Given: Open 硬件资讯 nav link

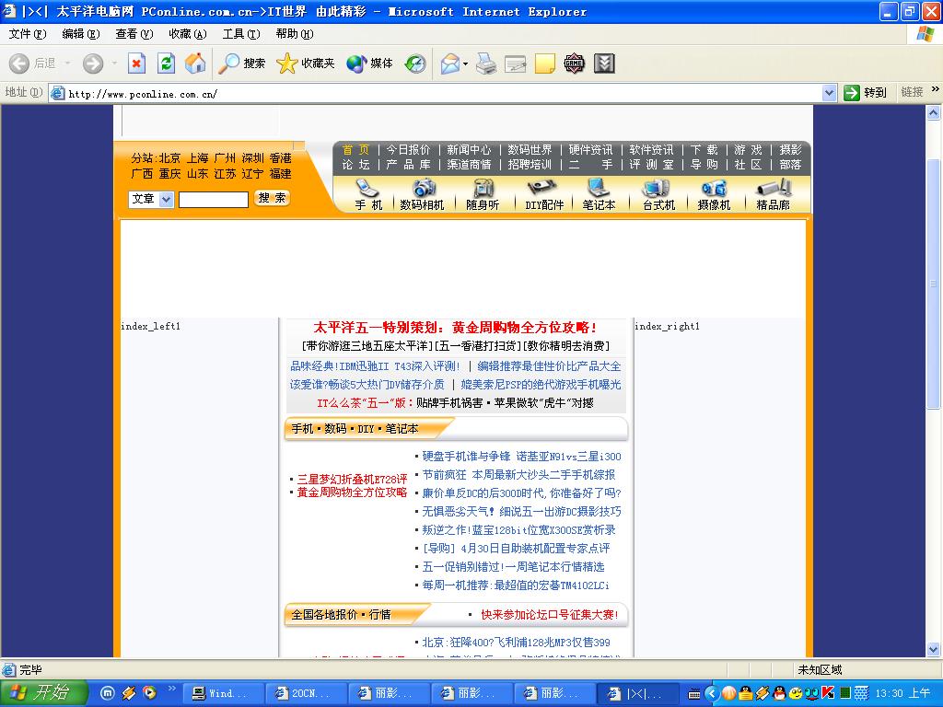Looking at the screenshot, I should point(590,150).
